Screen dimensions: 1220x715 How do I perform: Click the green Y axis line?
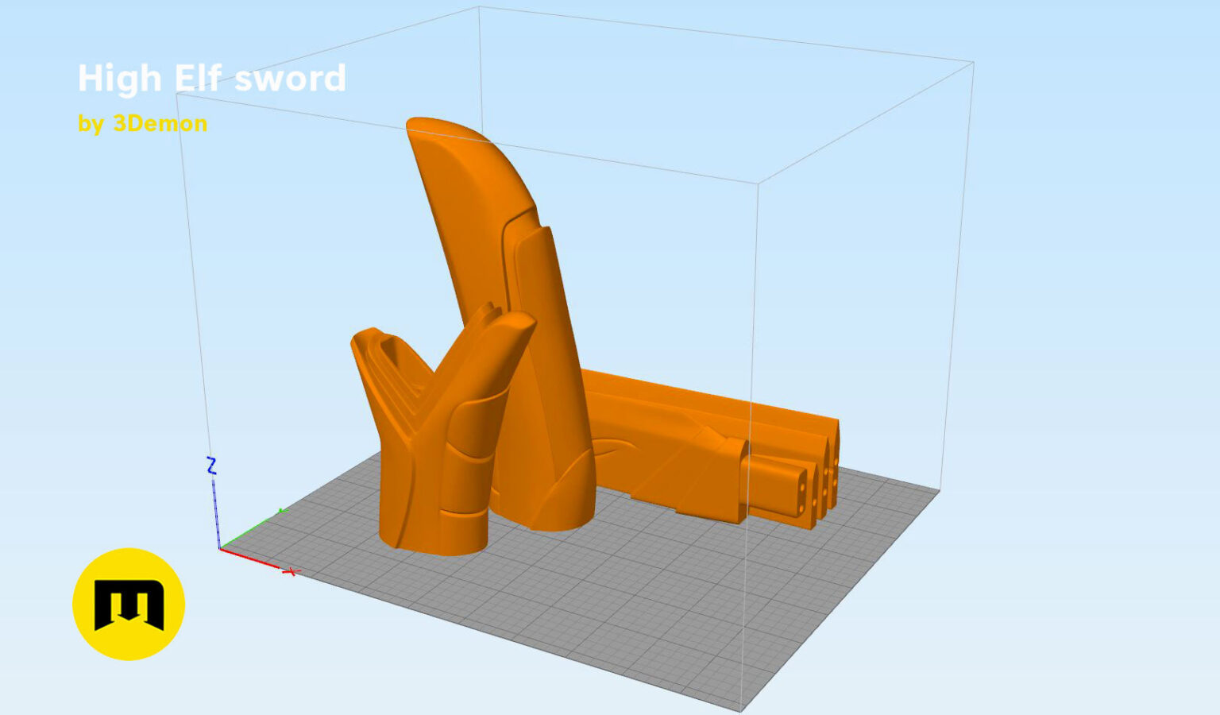(253, 529)
